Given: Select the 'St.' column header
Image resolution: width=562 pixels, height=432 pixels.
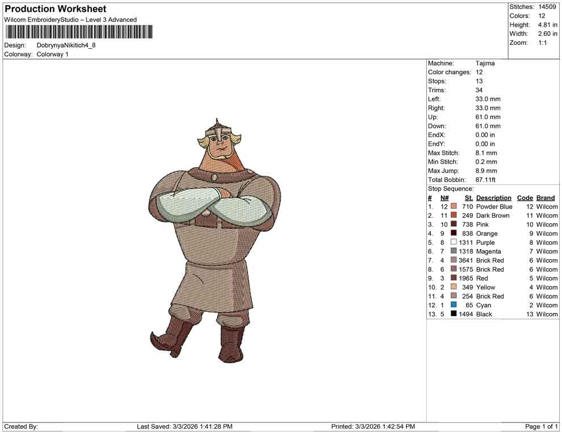Looking at the screenshot, I should tap(469, 198).
